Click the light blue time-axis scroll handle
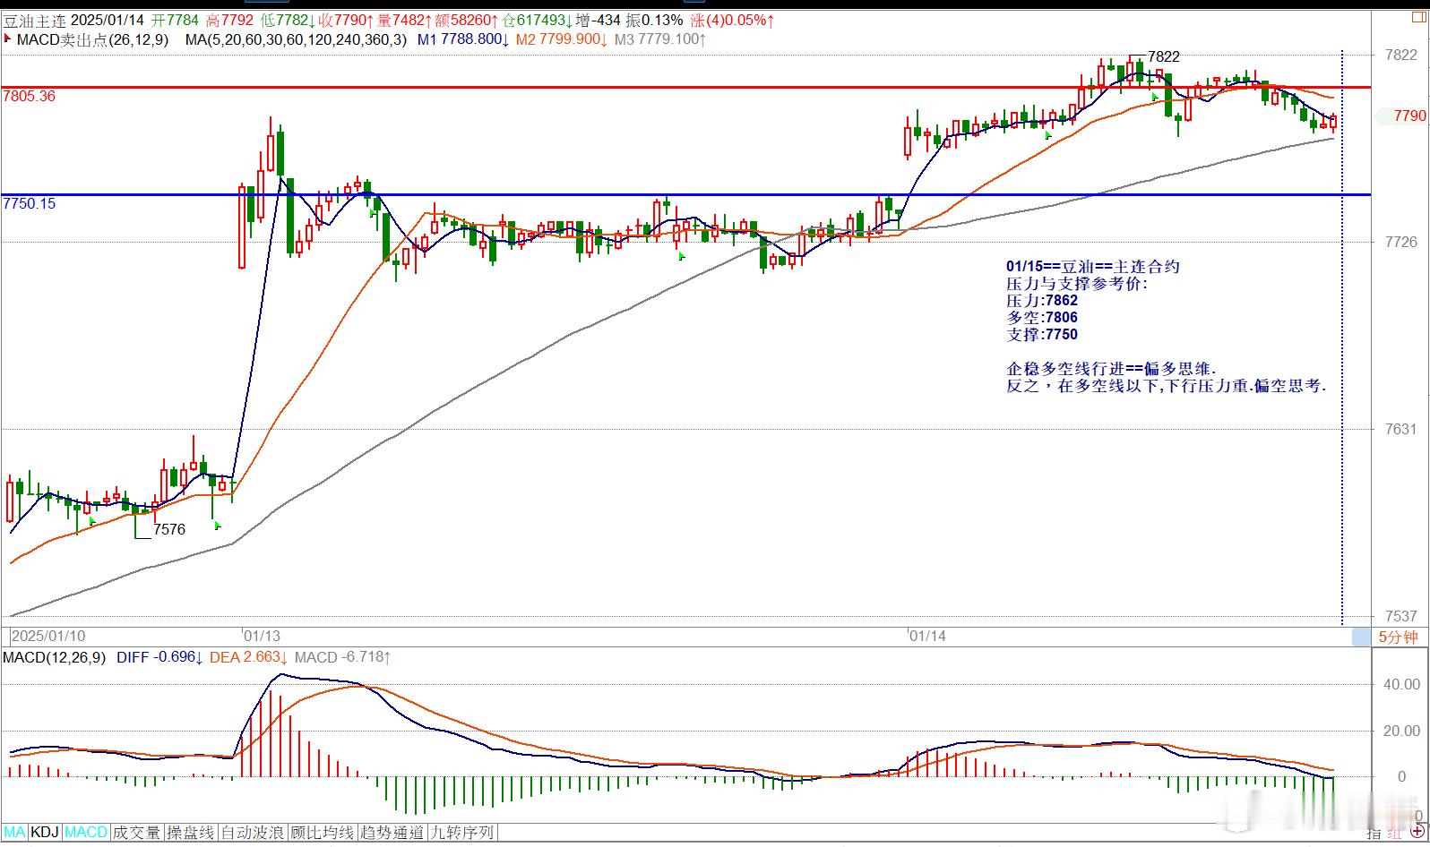The image size is (1430, 847). (x=1361, y=637)
